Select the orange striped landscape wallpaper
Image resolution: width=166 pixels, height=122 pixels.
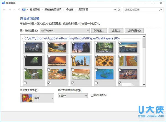[x=81, y=74]
